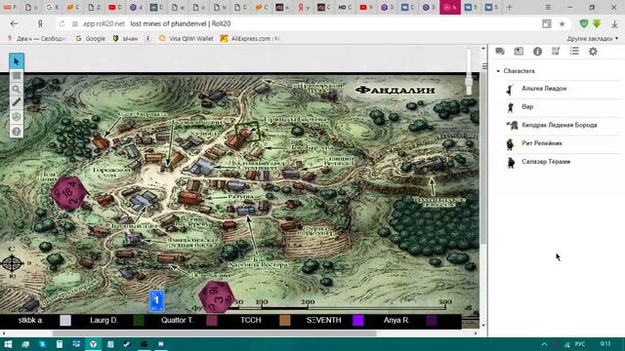
Task: Open the Двач bookmark
Action: [36, 39]
